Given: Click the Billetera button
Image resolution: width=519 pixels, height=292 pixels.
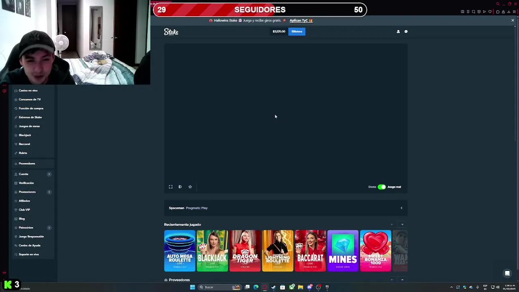Looking at the screenshot, I should [297, 31].
